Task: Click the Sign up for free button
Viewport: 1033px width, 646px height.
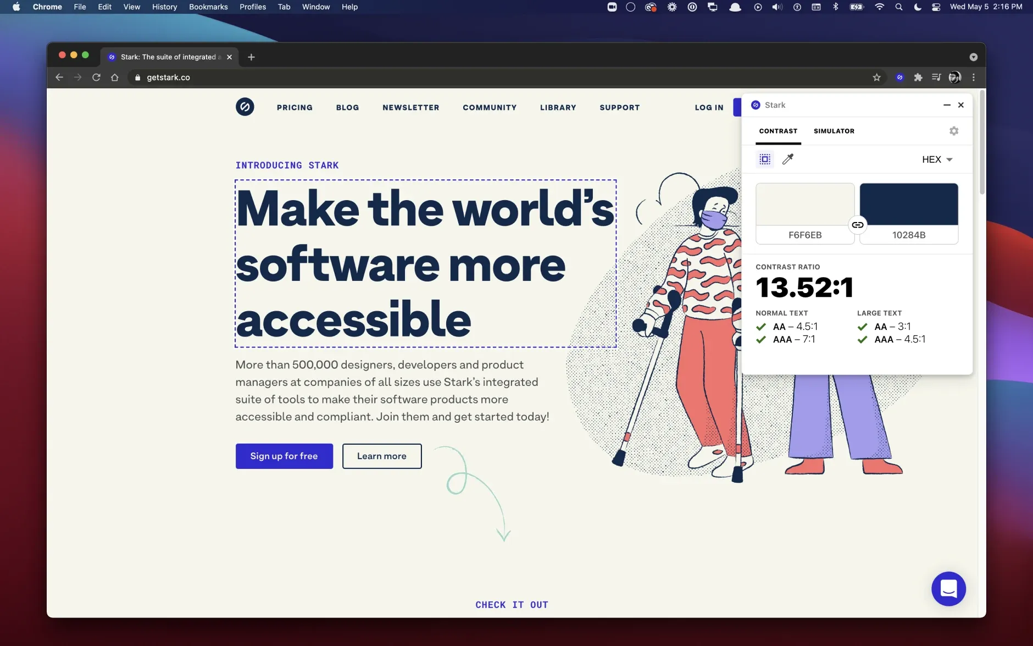Action: [x=284, y=456]
